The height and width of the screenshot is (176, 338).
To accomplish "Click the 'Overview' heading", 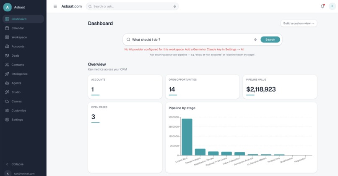I will (97, 64).
